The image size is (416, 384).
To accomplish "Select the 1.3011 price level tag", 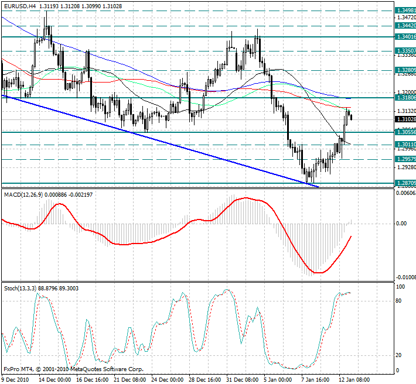I will pos(405,144).
